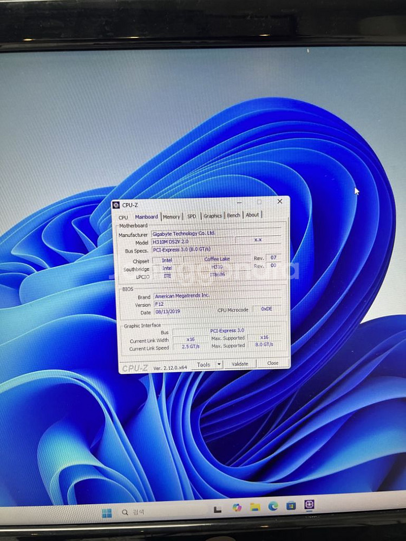Screen dimensions: 406x541
Task: Click the LPCIO IT8686 value
Action: (x=217, y=275)
